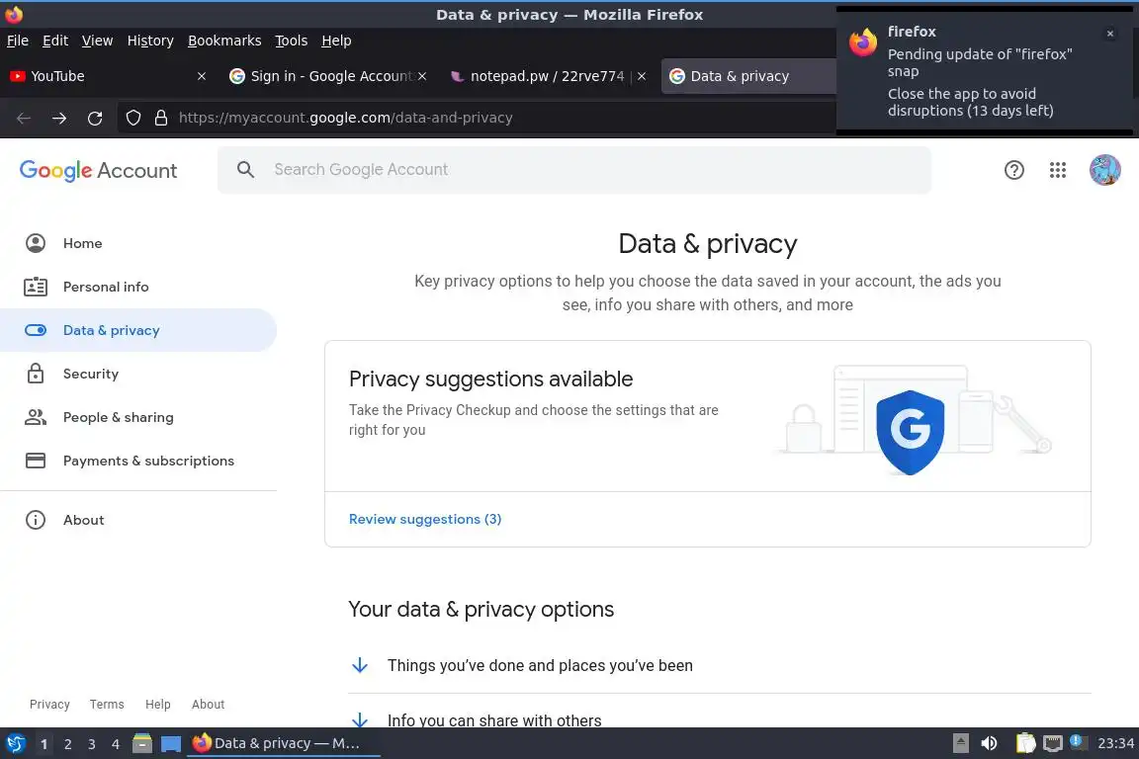Click the lock icon in the address bar
Screen dimensions: 1139x759
(x=161, y=118)
